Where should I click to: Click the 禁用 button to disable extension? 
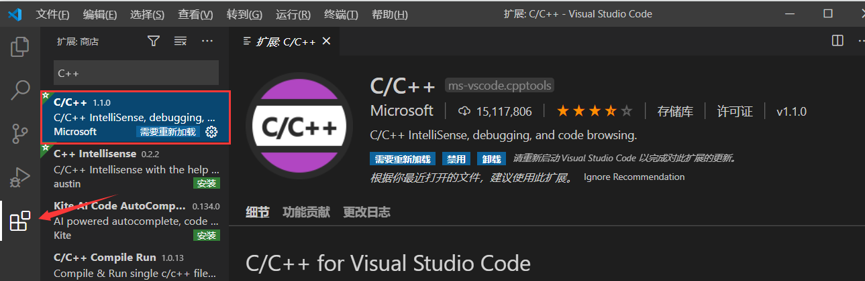coord(457,159)
